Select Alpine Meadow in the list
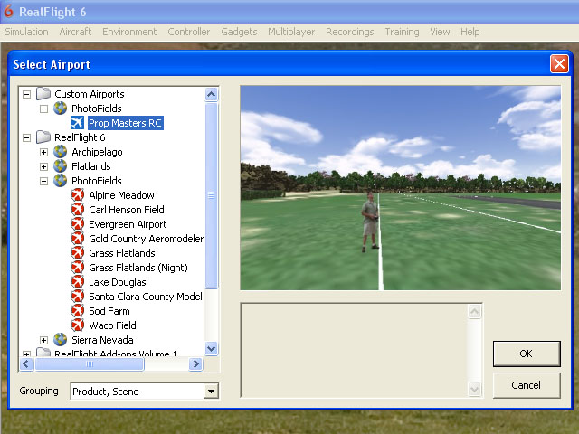The image size is (579, 434). click(x=121, y=195)
